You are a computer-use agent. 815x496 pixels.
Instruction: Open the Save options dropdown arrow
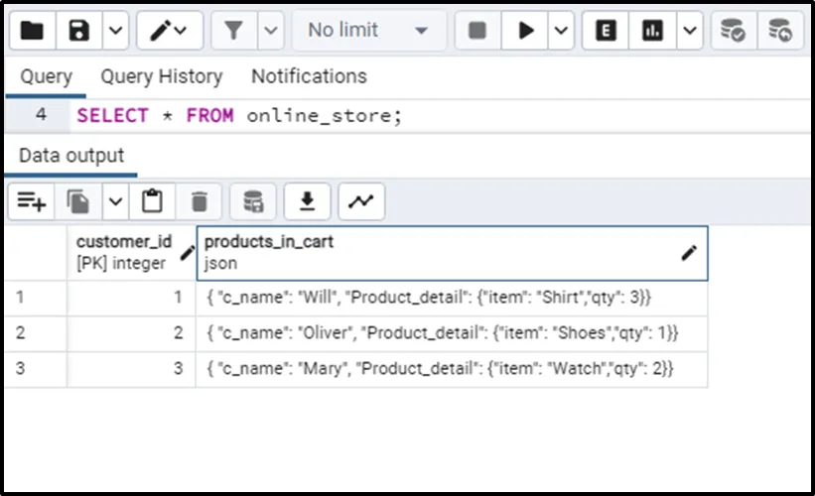[x=116, y=31]
